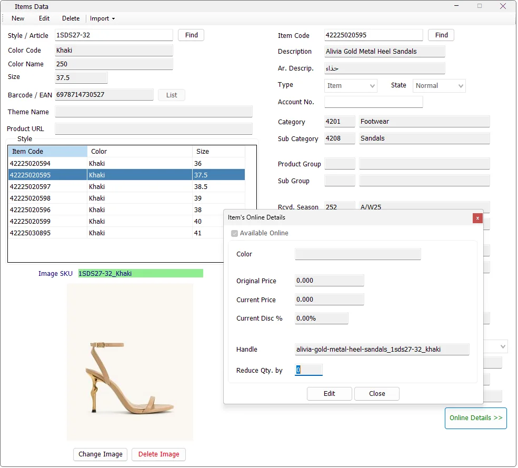Screen dimensions: 518x468
Task: Click Close button in Online Details dialog
Action: click(x=377, y=394)
